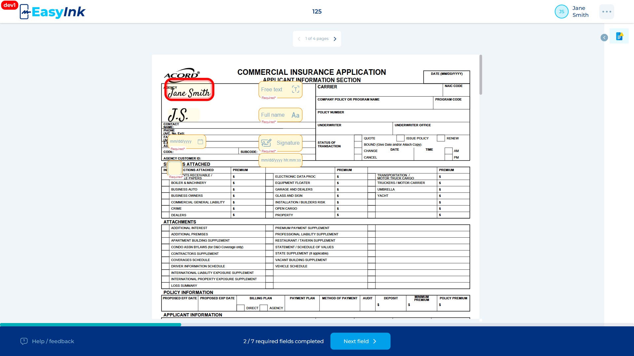Check the AM checkbox
Image resolution: width=634 pixels, height=356 pixels.
pos(448,151)
